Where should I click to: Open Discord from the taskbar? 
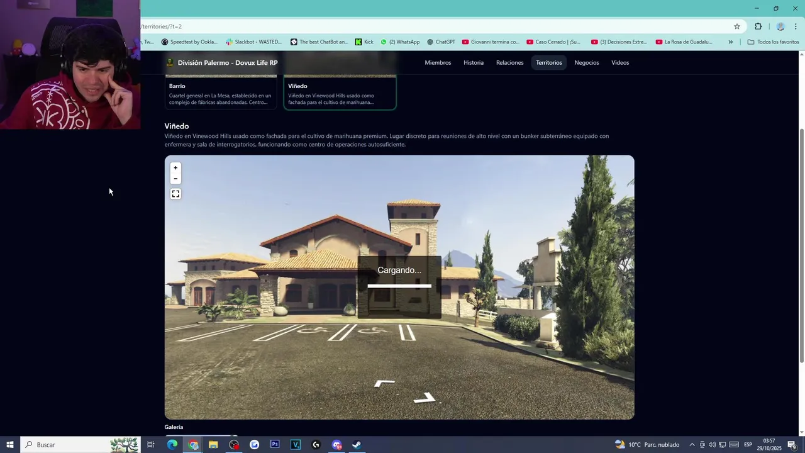click(x=336, y=445)
